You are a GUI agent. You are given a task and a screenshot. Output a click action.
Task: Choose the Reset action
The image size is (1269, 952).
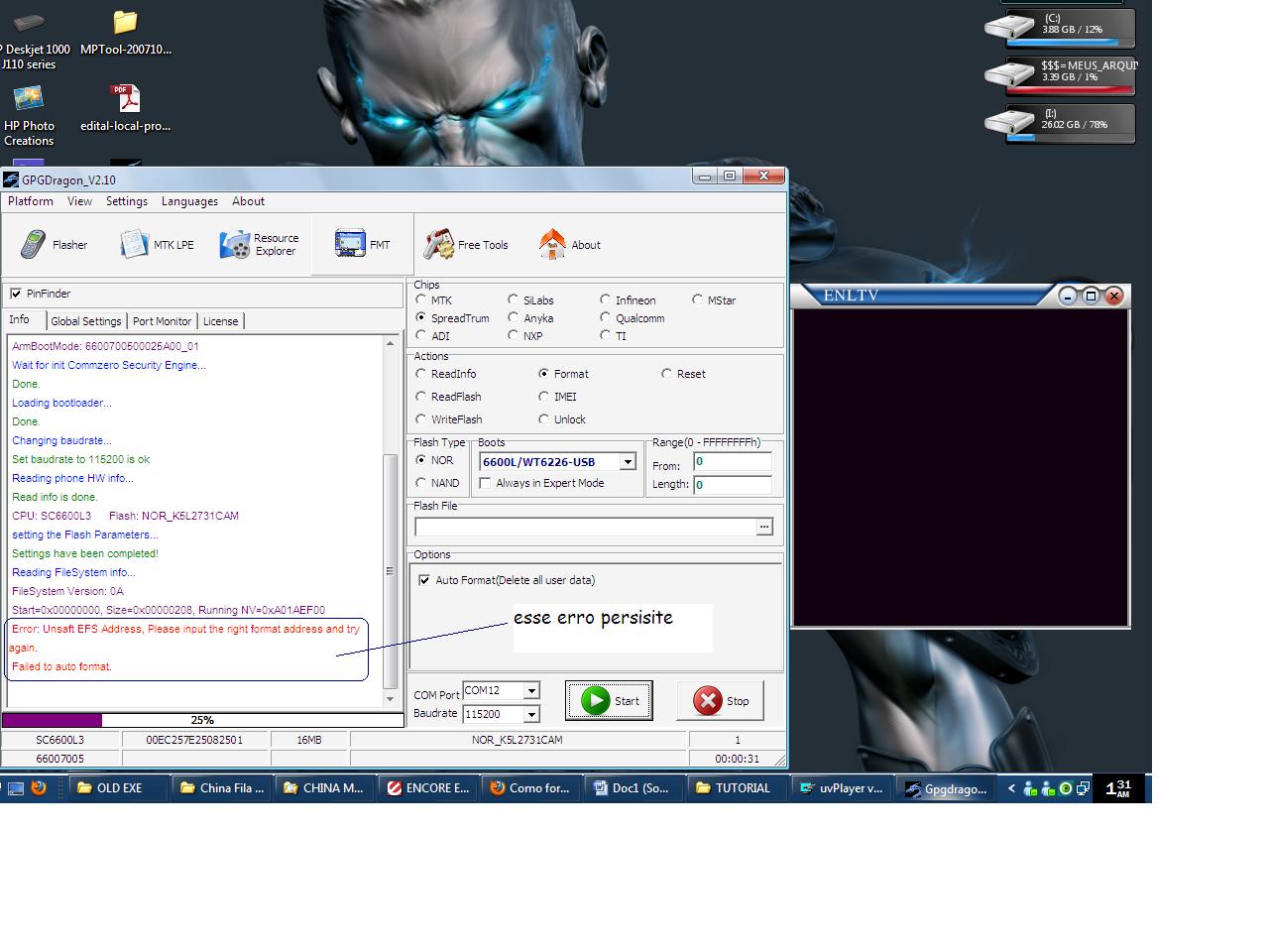point(666,374)
